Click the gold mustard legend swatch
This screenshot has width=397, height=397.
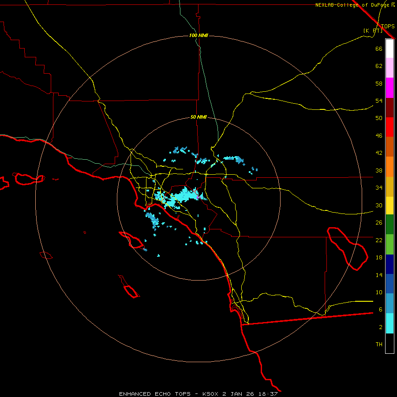(x=390, y=187)
